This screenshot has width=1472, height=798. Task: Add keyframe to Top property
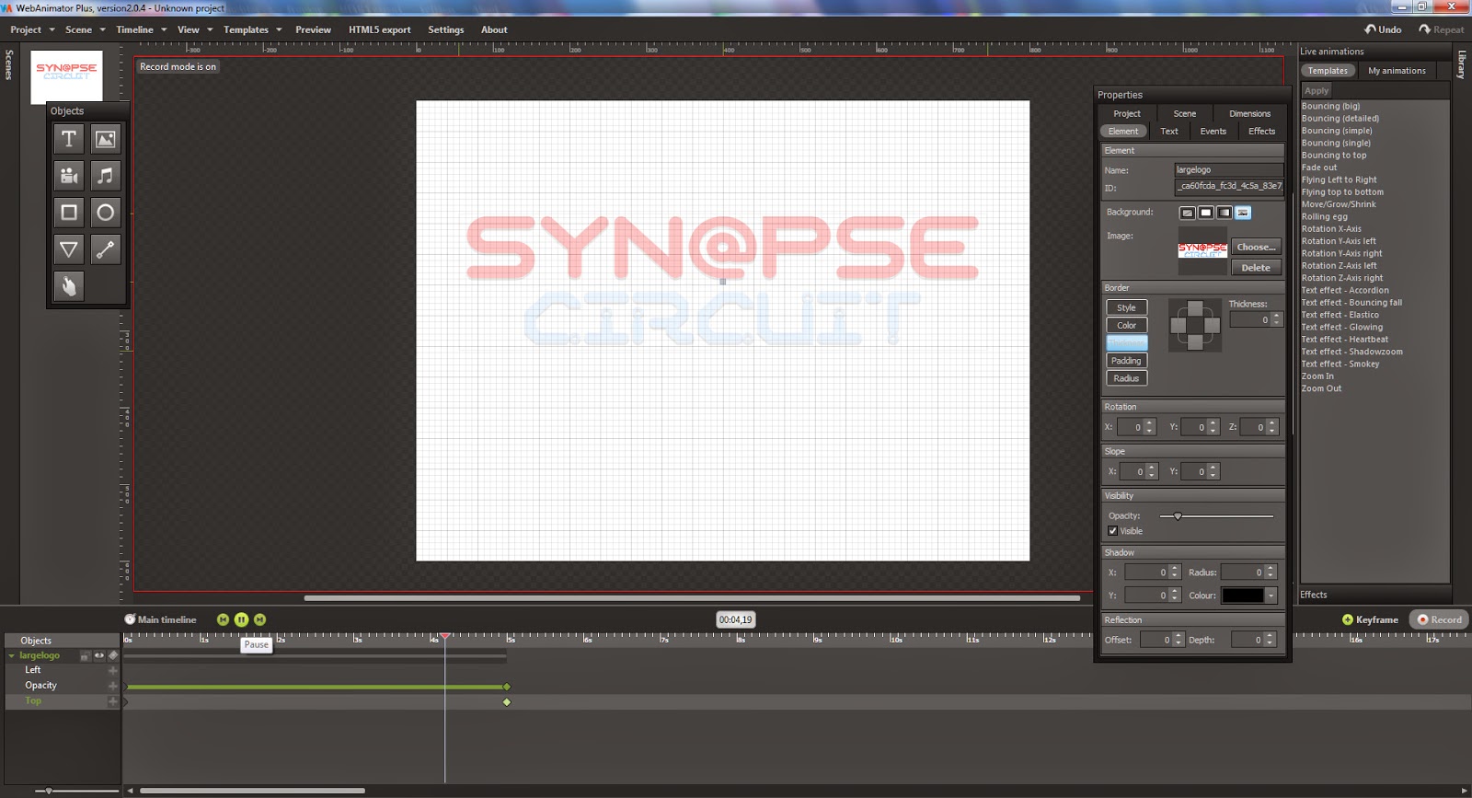tap(113, 701)
